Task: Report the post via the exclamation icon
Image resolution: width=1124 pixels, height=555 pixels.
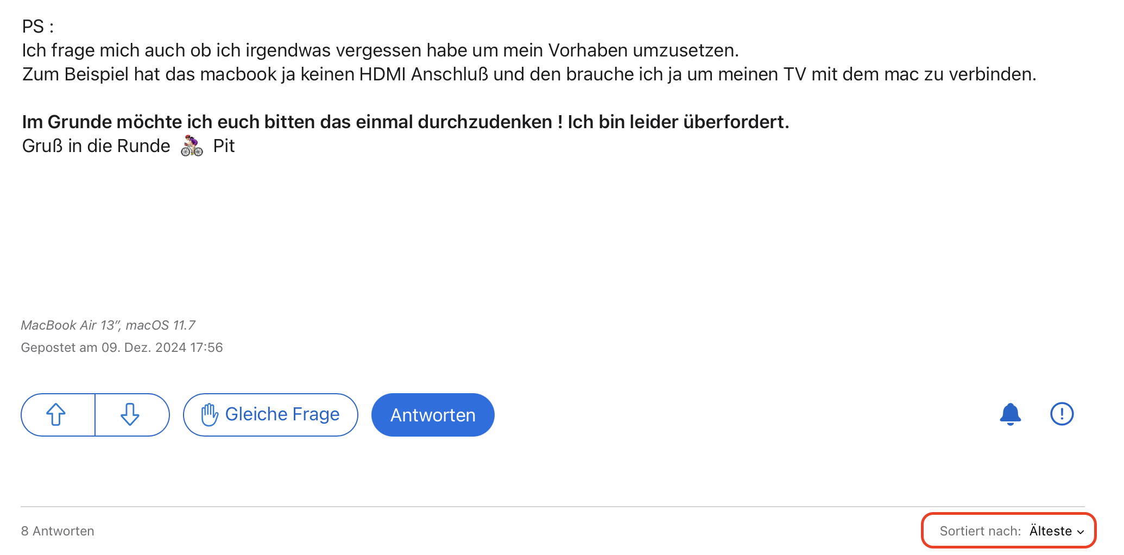Action: 1062,414
